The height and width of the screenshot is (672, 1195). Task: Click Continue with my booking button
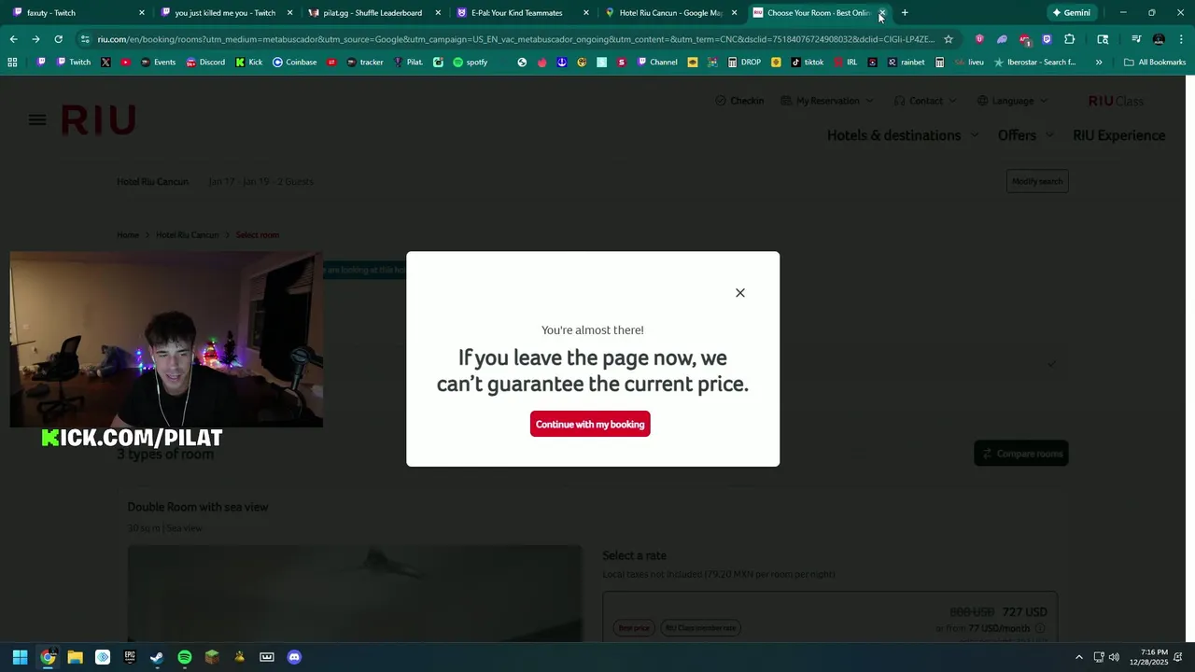pyautogui.click(x=590, y=425)
